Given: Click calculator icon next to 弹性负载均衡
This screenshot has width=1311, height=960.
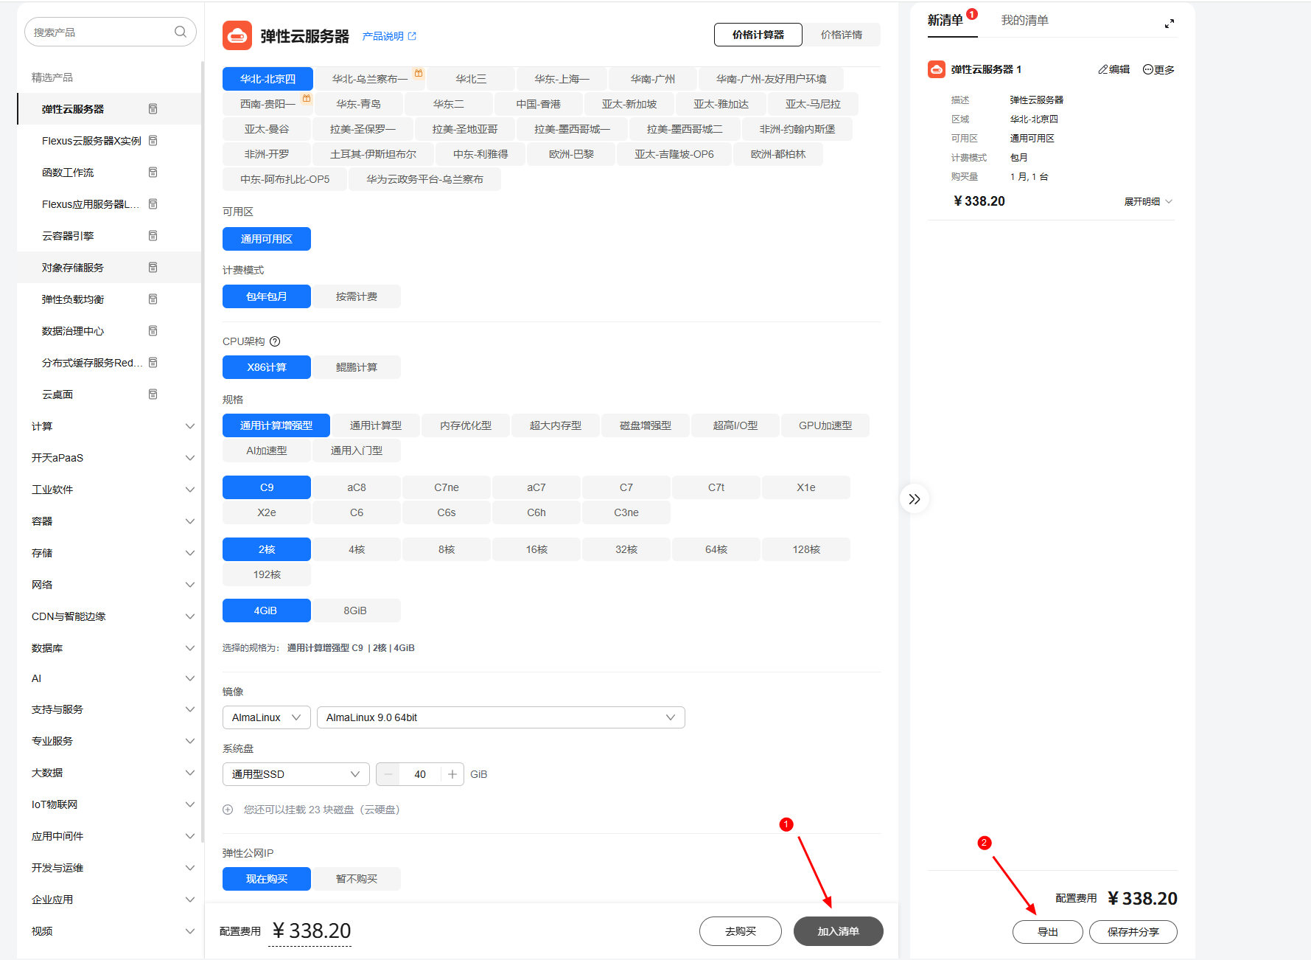Looking at the screenshot, I should click(x=153, y=299).
